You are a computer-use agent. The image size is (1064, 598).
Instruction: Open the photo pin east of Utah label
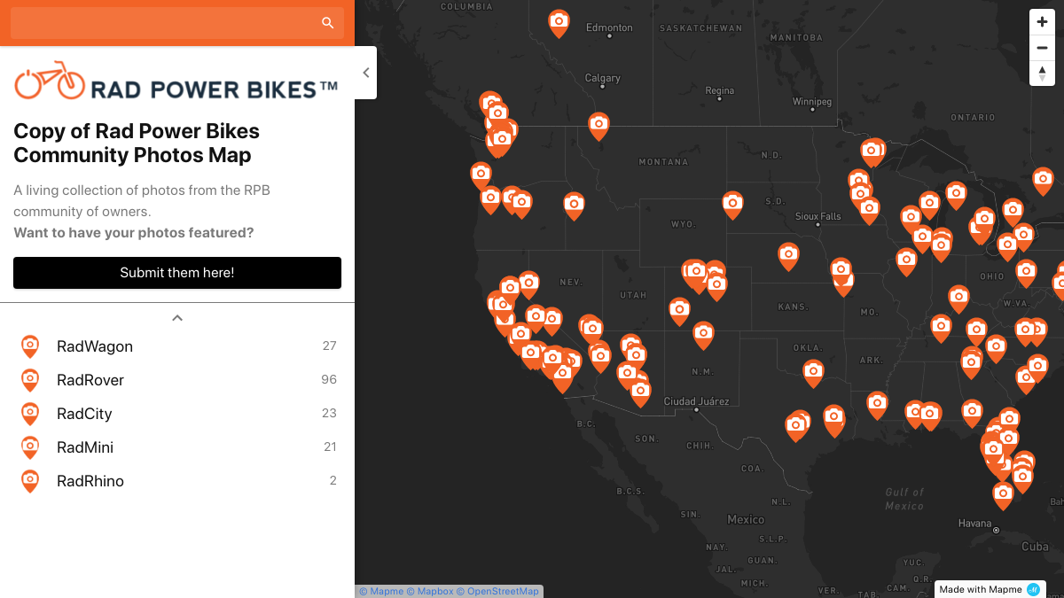(x=680, y=311)
